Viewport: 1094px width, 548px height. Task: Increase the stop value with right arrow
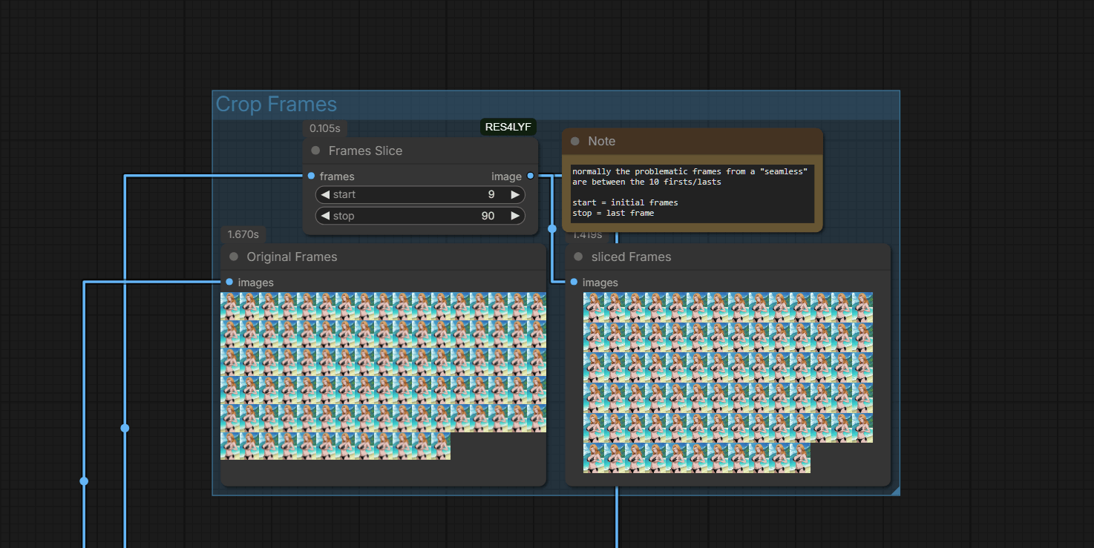coord(515,216)
